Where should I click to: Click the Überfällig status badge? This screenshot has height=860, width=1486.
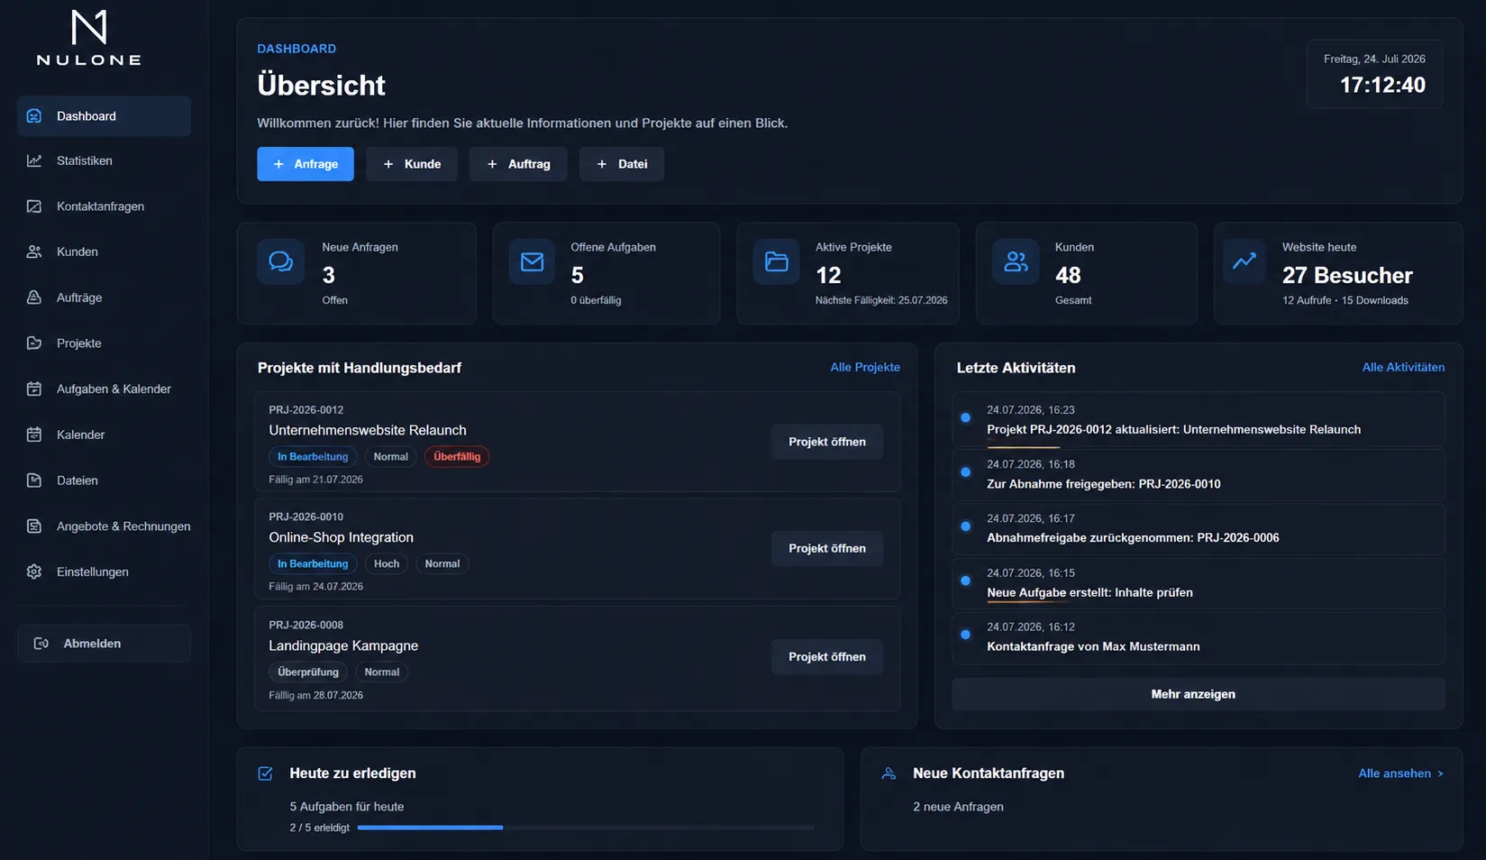coord(457,457)
